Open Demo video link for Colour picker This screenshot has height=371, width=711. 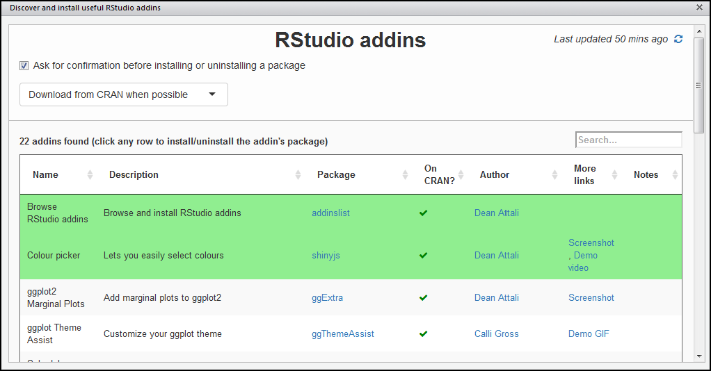583,262
